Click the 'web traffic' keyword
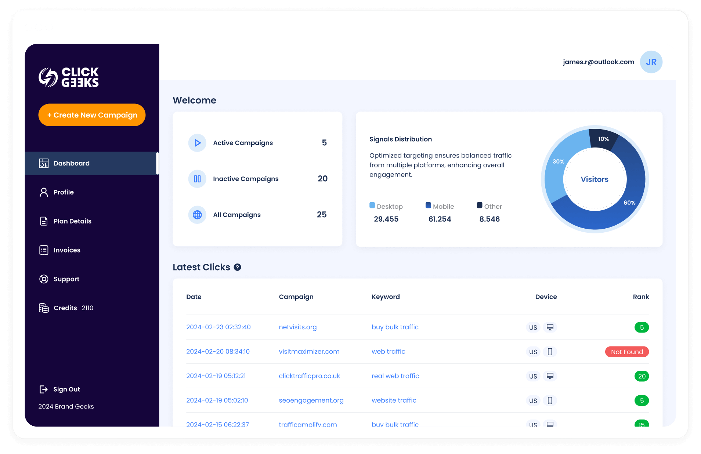This screenshot has height=454, width=701. point(389,352)
